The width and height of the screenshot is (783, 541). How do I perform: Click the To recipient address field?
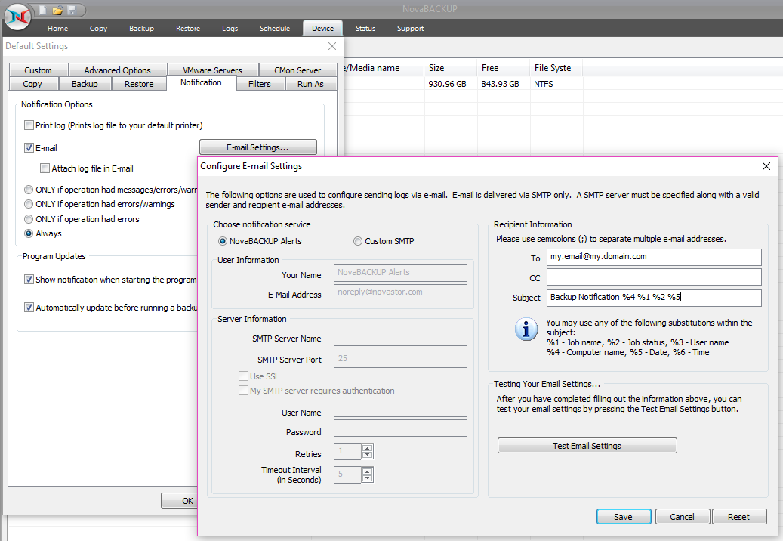(654, 257)
